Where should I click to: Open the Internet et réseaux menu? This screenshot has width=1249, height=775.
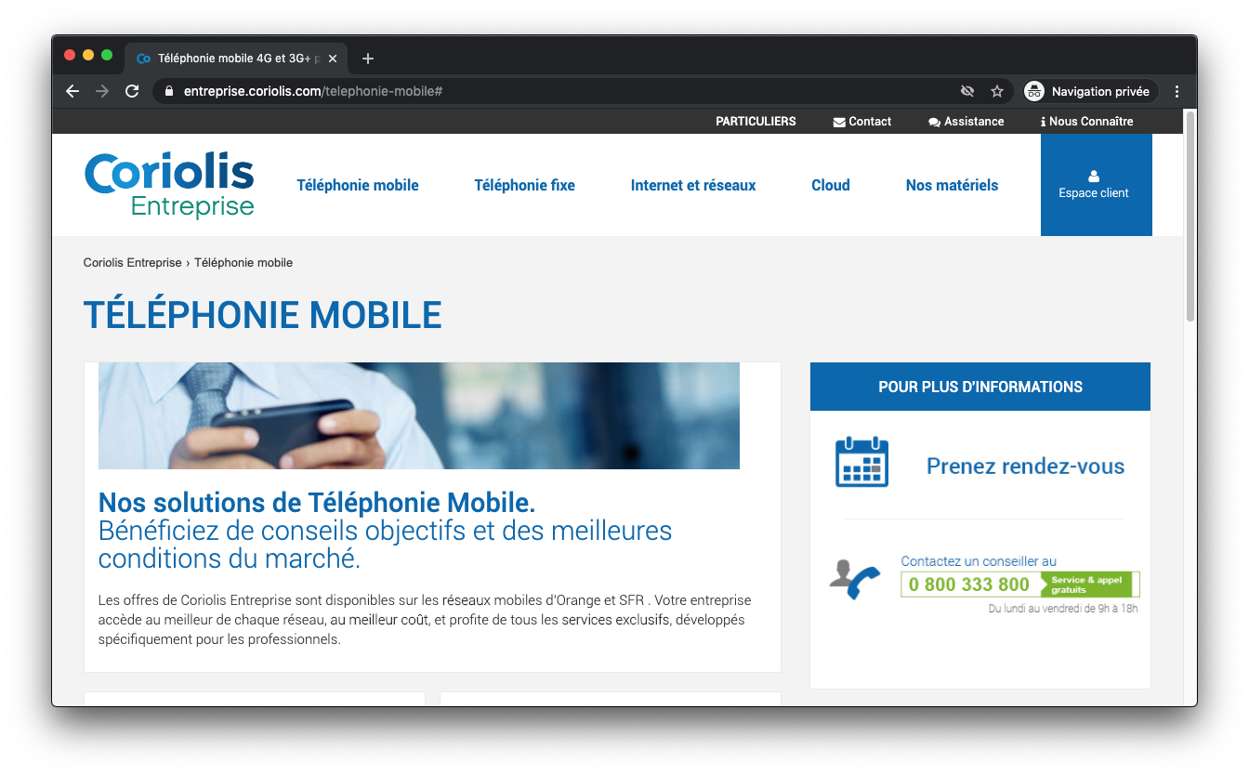pos(693,185)
